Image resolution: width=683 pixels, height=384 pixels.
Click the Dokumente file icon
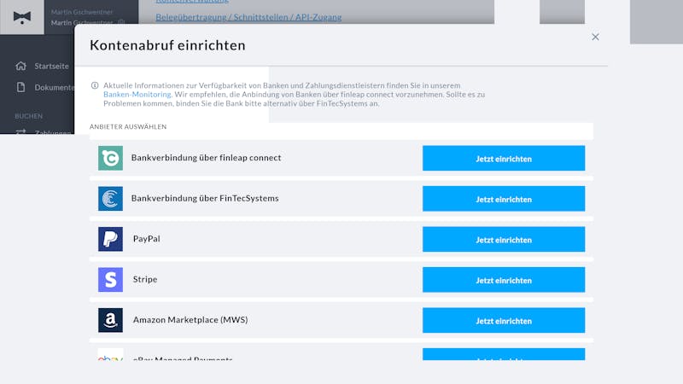(x=20, y=87)
